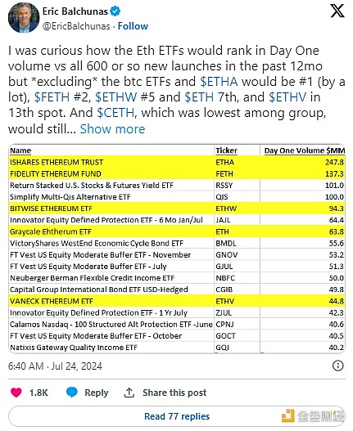Open the ETF volume table image
The width and height of the screenshot is (353, 431).
(x=177, y=249)
